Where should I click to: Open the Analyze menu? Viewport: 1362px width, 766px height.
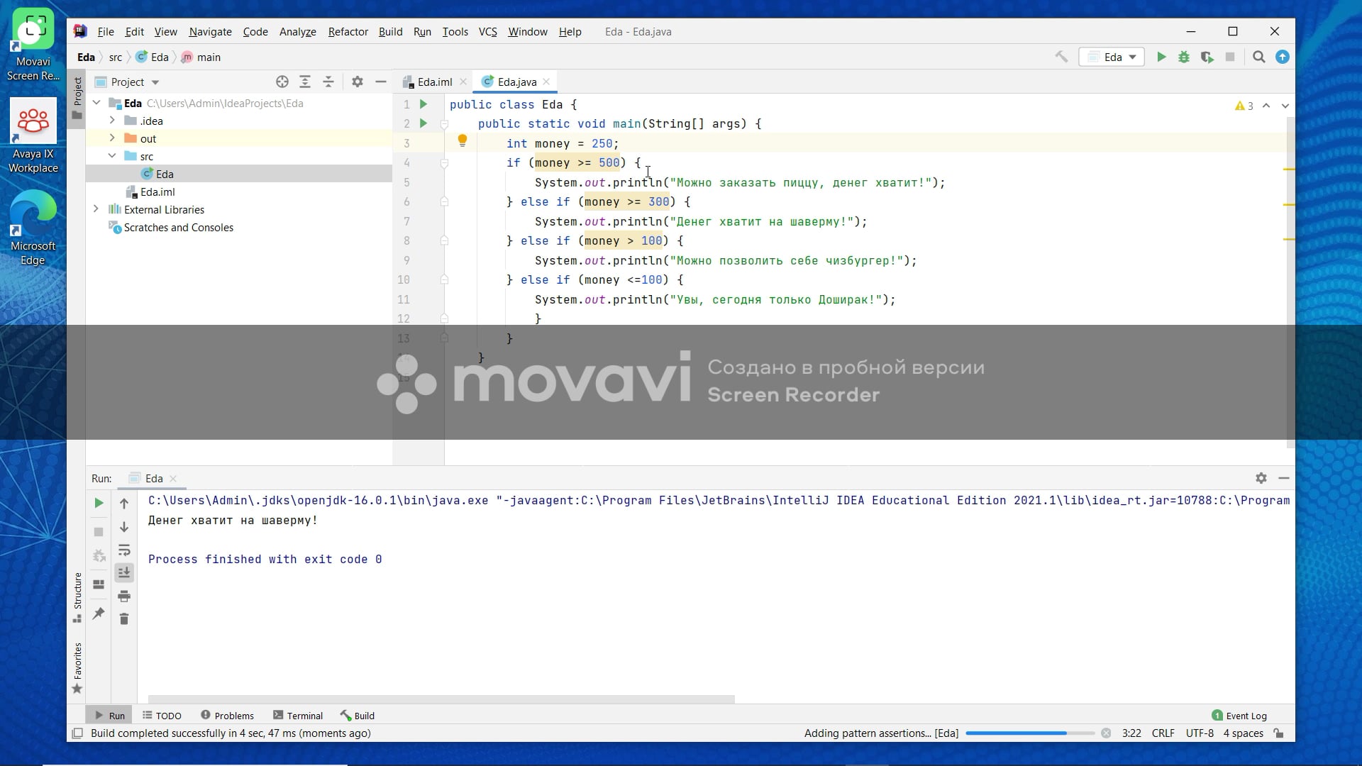click(298, 31)
